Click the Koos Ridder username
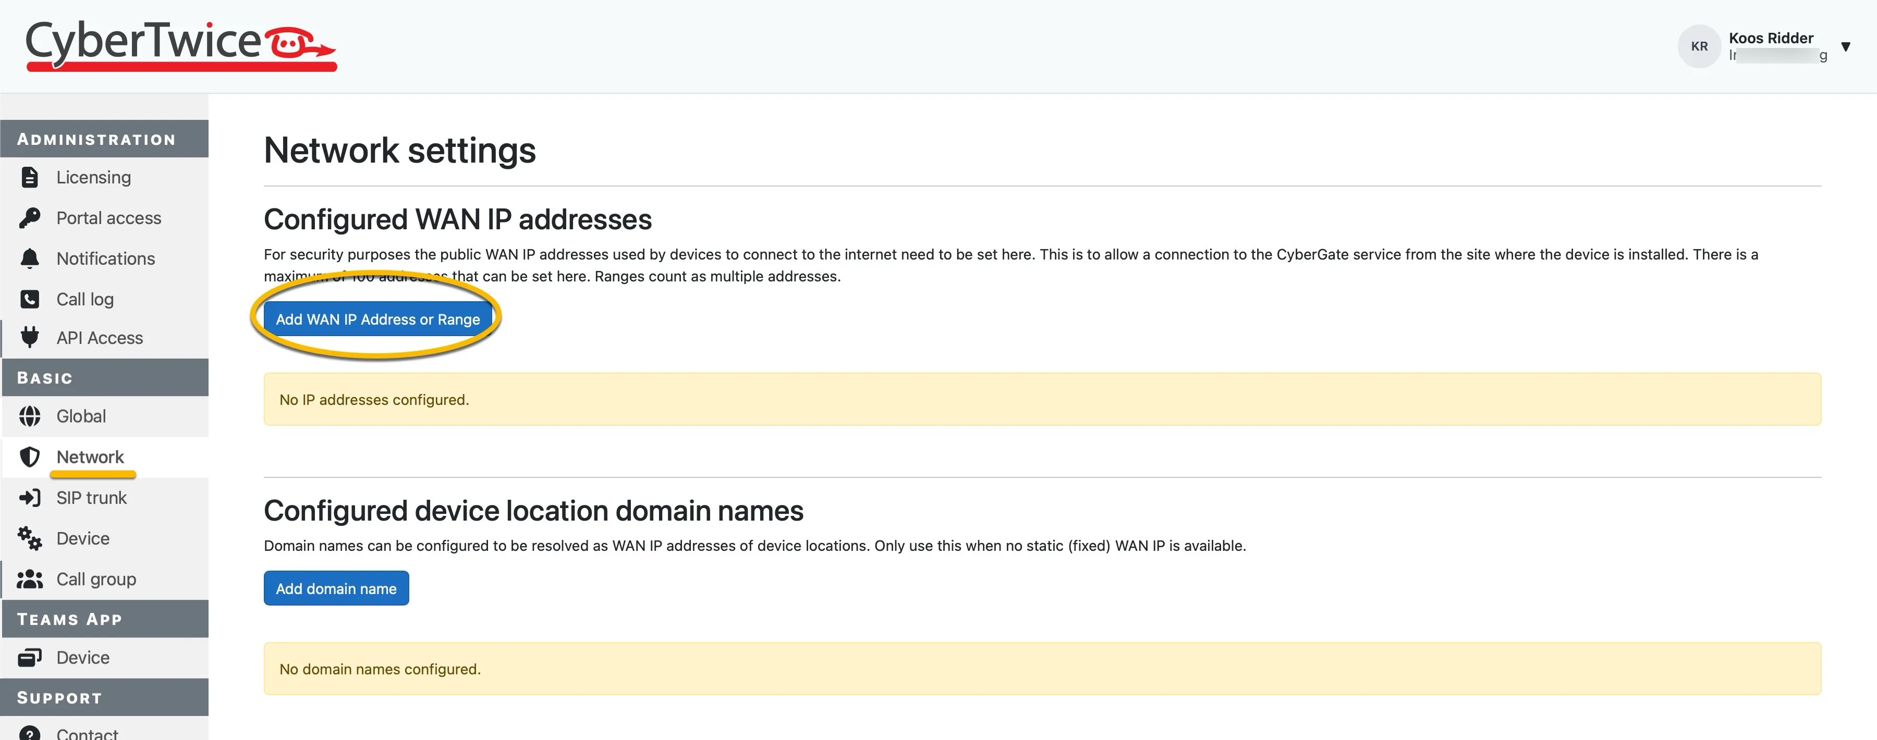The height and width of the screenshot is (740, 1877). pos(1771,38)
